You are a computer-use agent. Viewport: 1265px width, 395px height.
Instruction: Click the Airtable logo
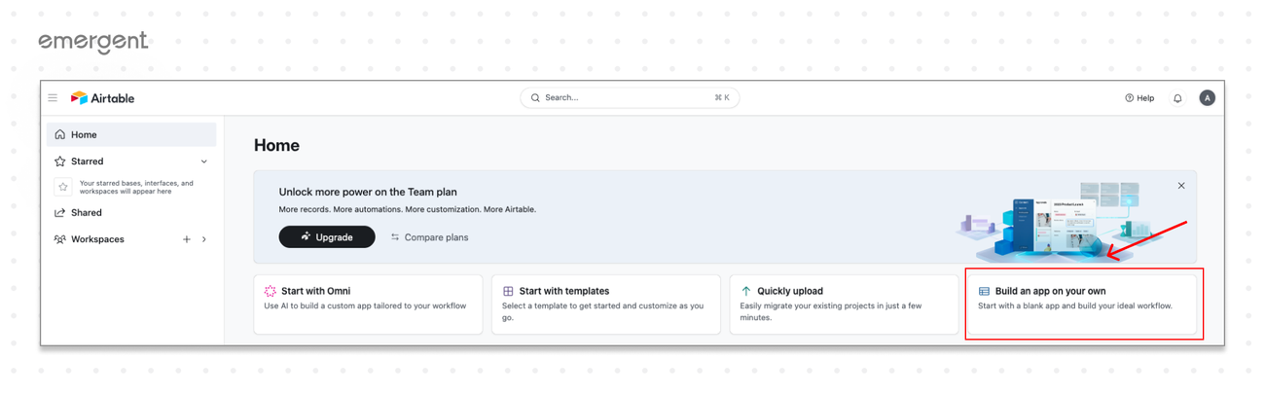(x=103, y=98)
